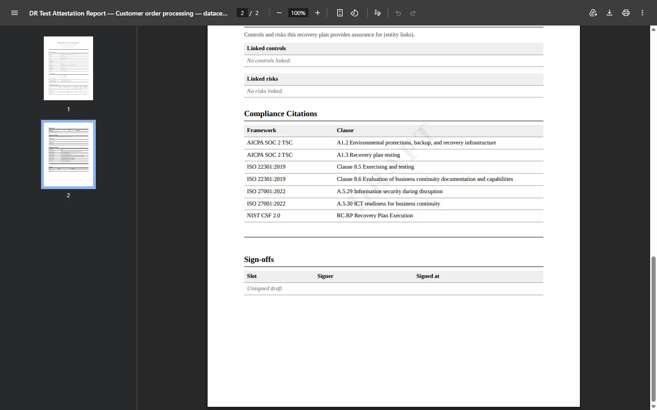
Task: Select page 2 thumbnail
Action: pos(68,154)
